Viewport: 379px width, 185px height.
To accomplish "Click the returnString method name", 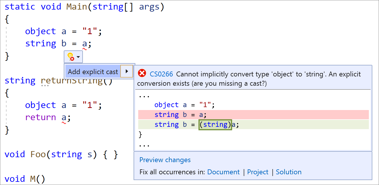I will click(x=72, y=80).
